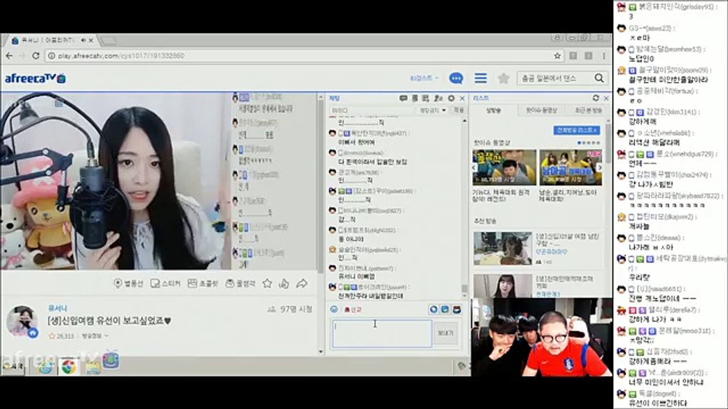Open File Explorer folder in taskbar
Image resolution: width=728 pixels, height=409 pixels.
tap(92, 367)
